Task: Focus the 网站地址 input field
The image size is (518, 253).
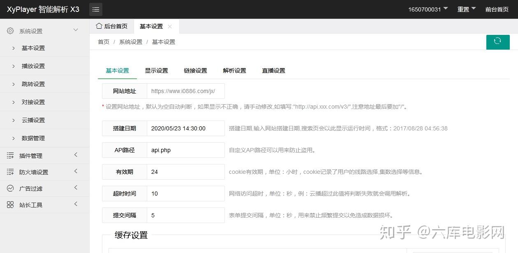Action: click(186, 91)
